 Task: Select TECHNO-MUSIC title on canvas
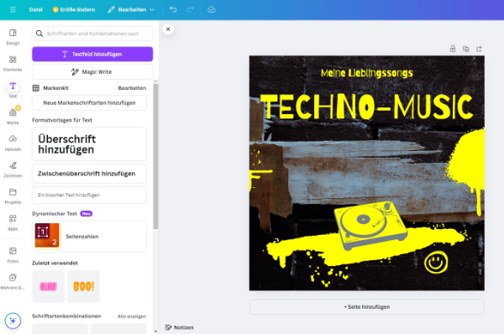[x=367, y=107]
